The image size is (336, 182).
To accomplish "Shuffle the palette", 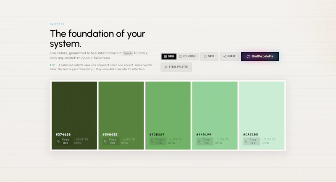I will coord(260,56).
